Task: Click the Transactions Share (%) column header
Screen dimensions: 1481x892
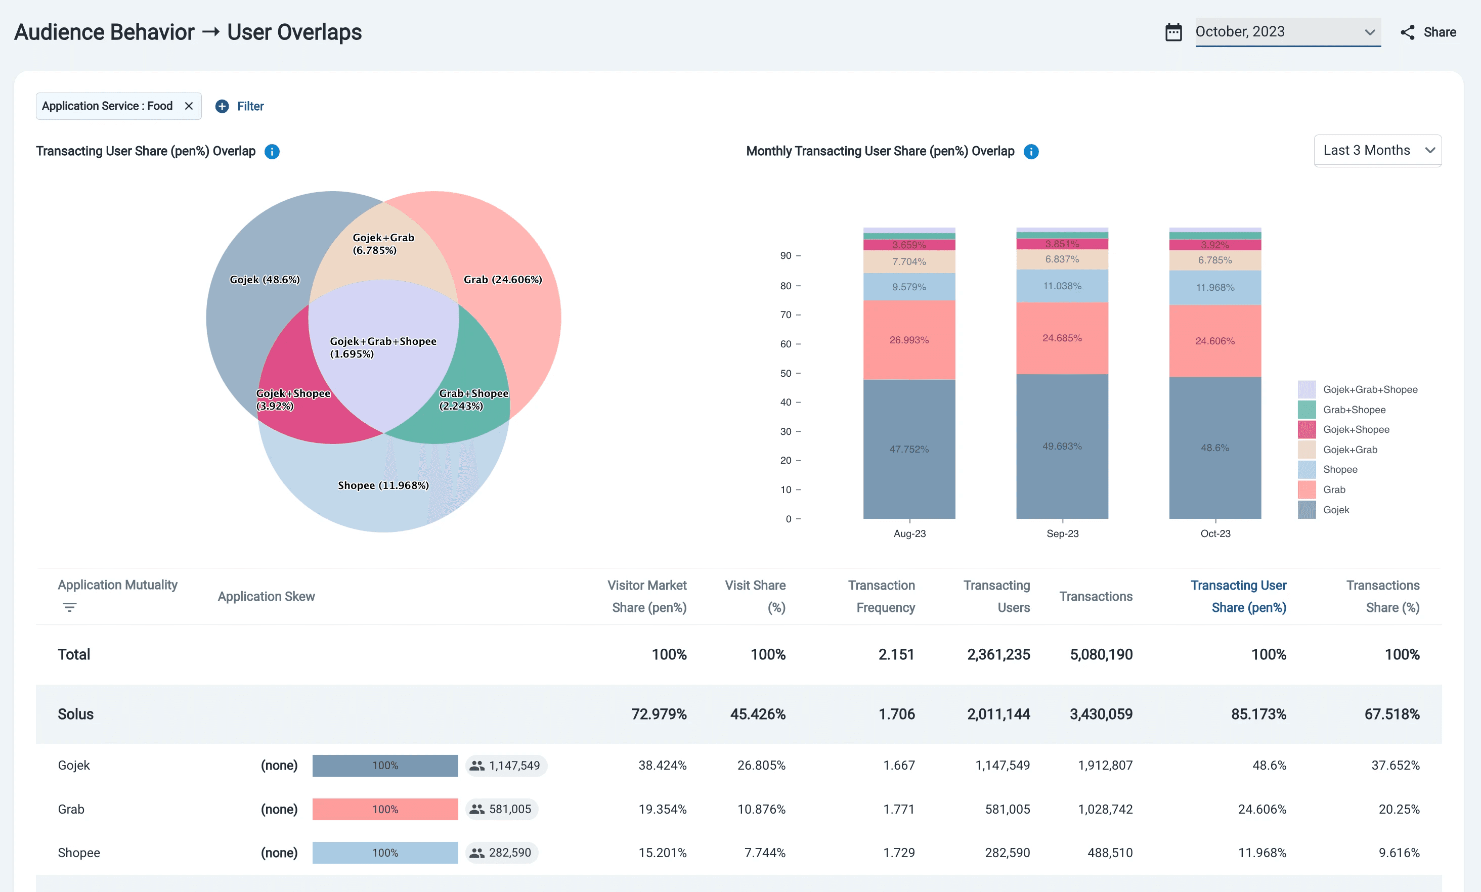Action: 1382,596
